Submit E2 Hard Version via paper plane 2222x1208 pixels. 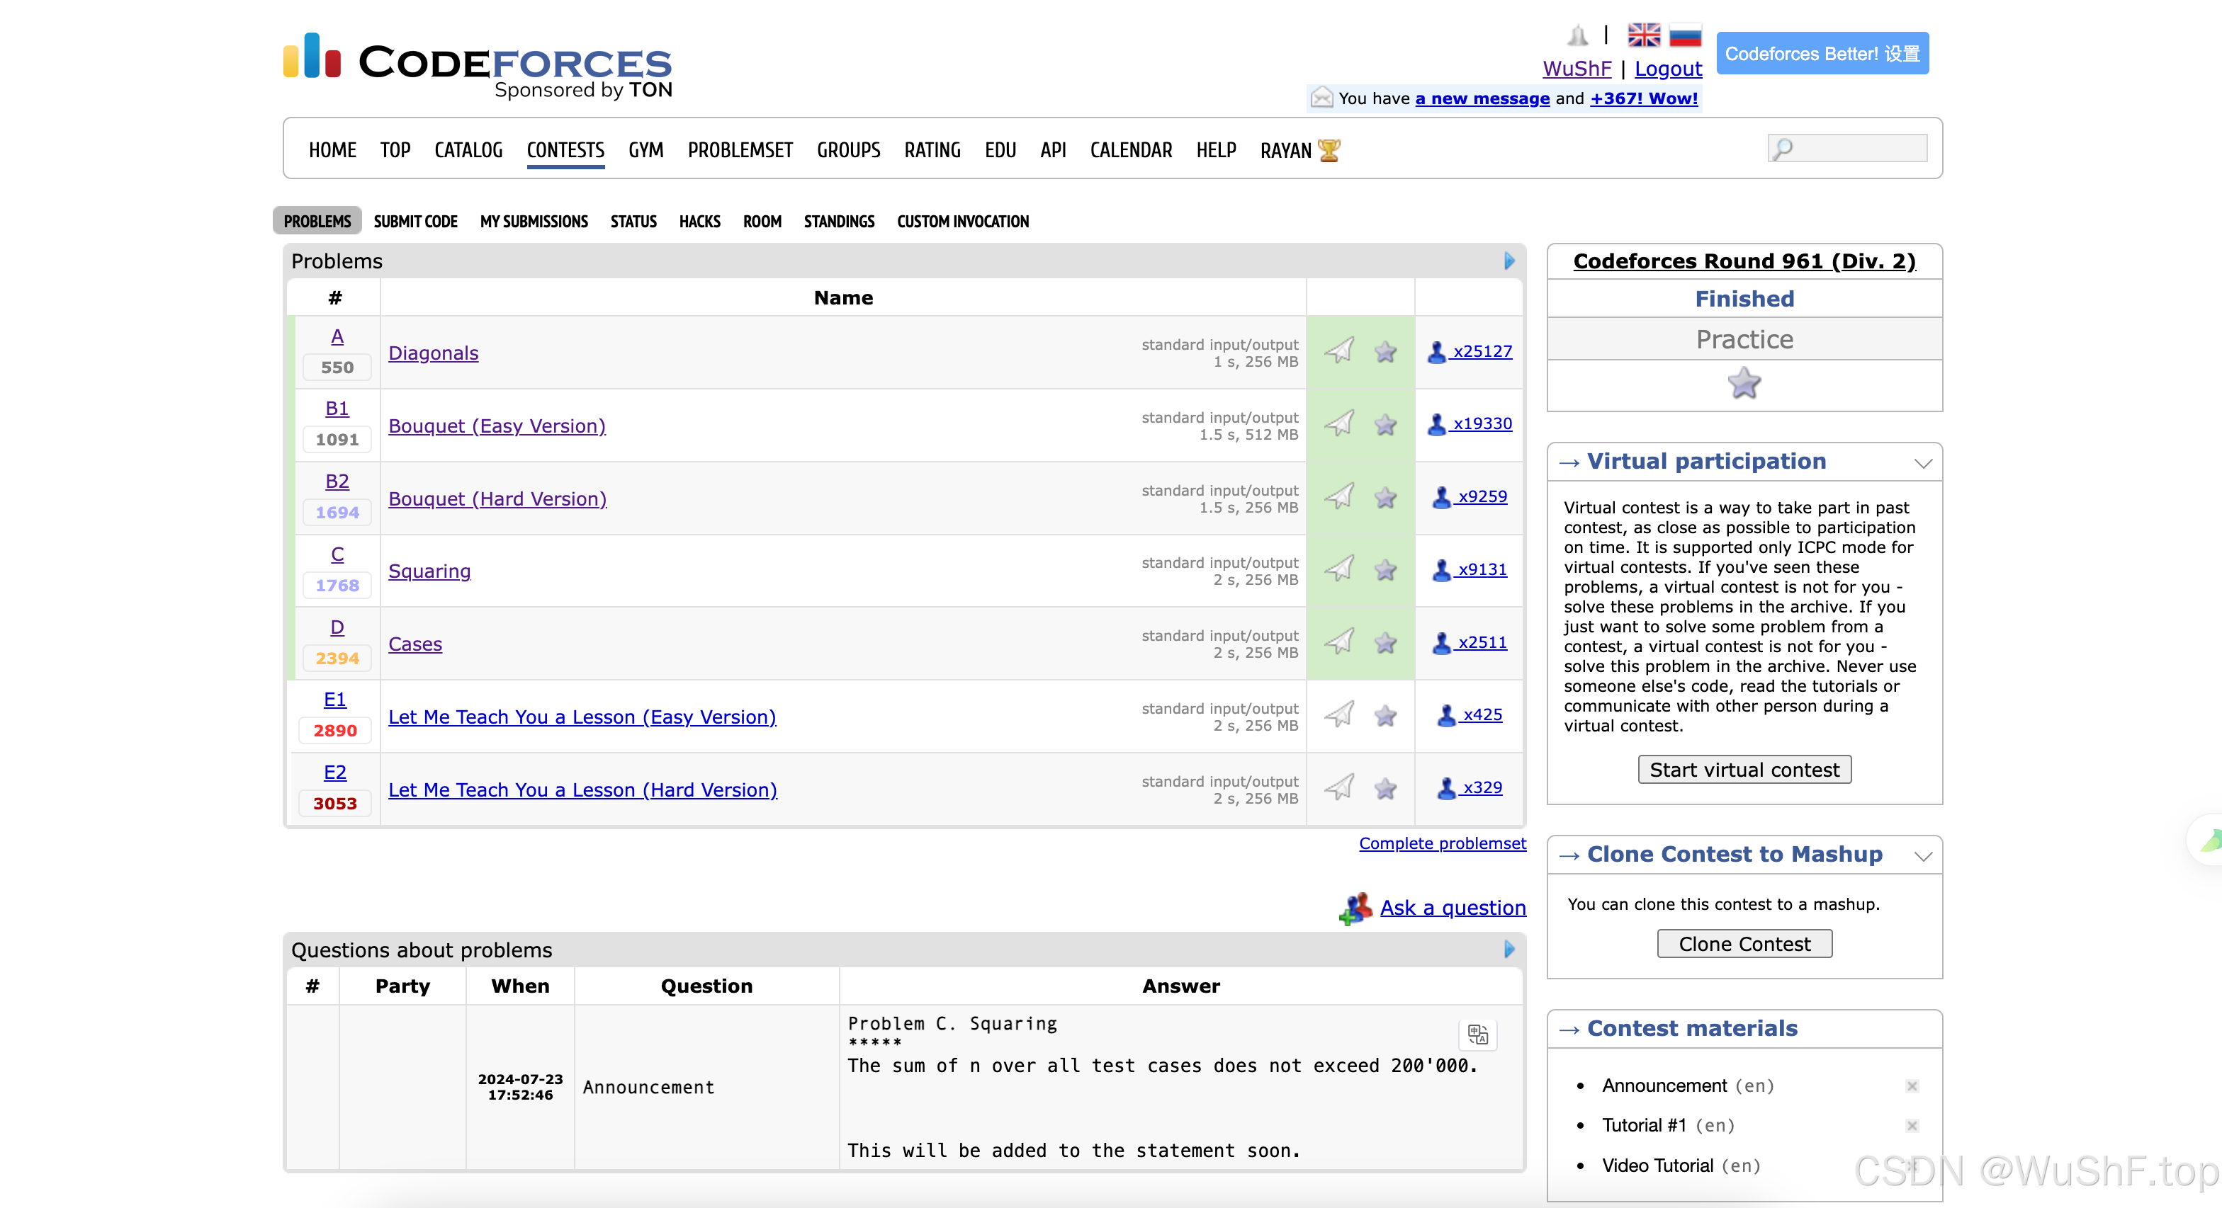(1338, 788)
